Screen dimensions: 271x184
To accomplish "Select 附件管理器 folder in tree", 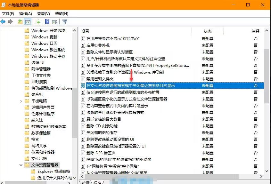I will click(x=41, y=69).
